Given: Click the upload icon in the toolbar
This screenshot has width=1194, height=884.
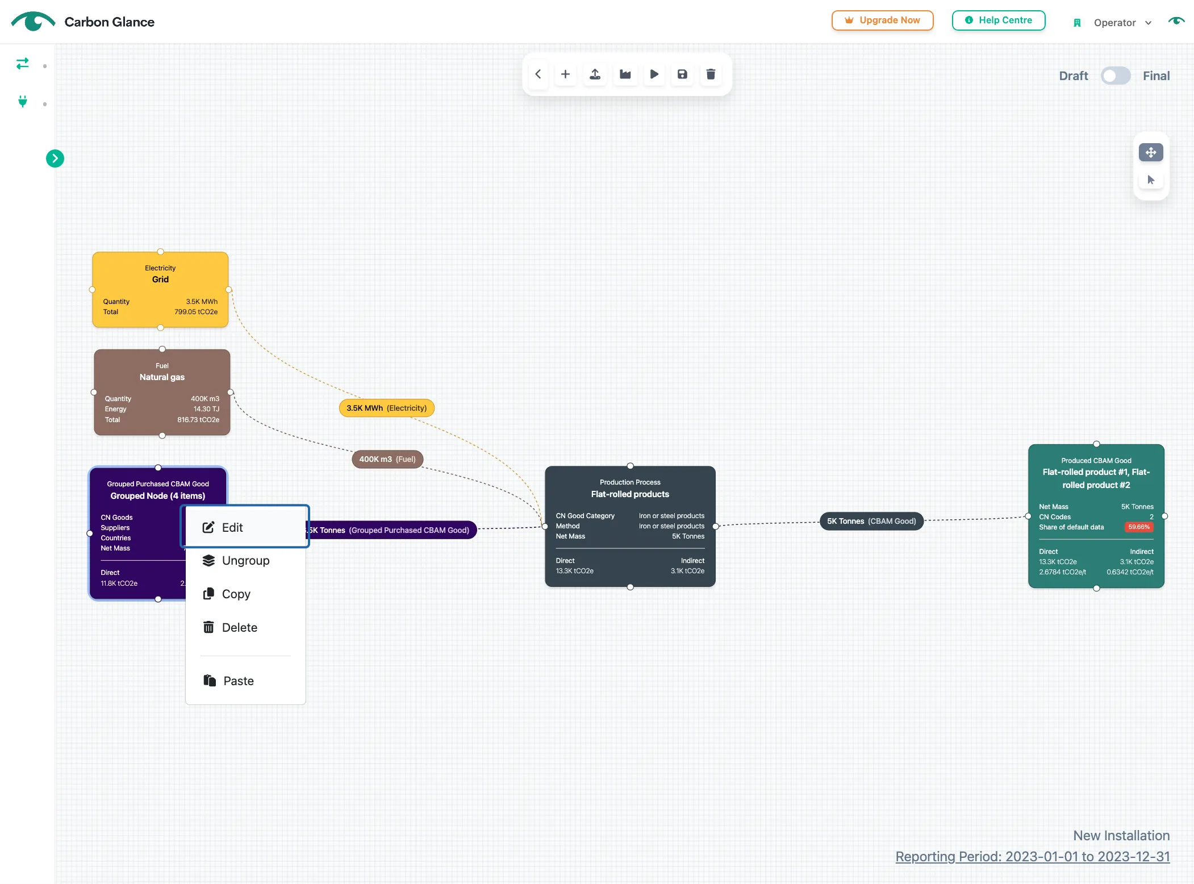Looking at the screenshot, I should tap(595, 74).
